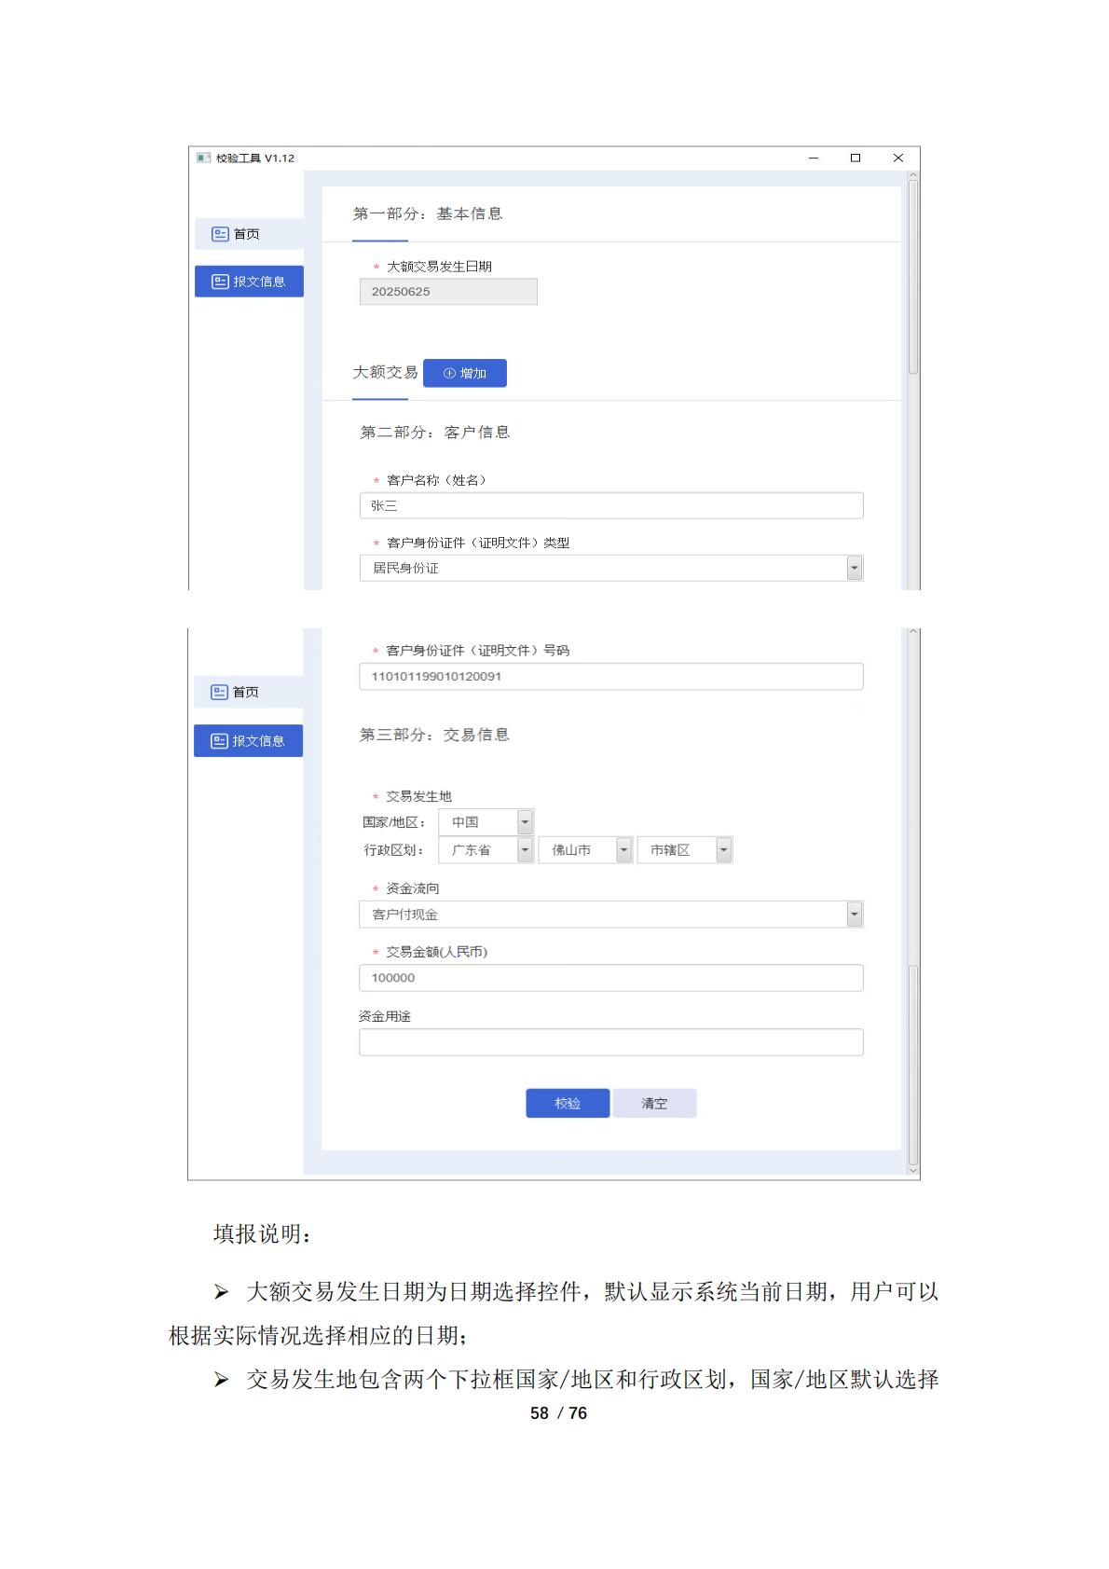Click the 报文信息 icon in lower sidebar
The image size is (1109, 1569).
point(220,741)
